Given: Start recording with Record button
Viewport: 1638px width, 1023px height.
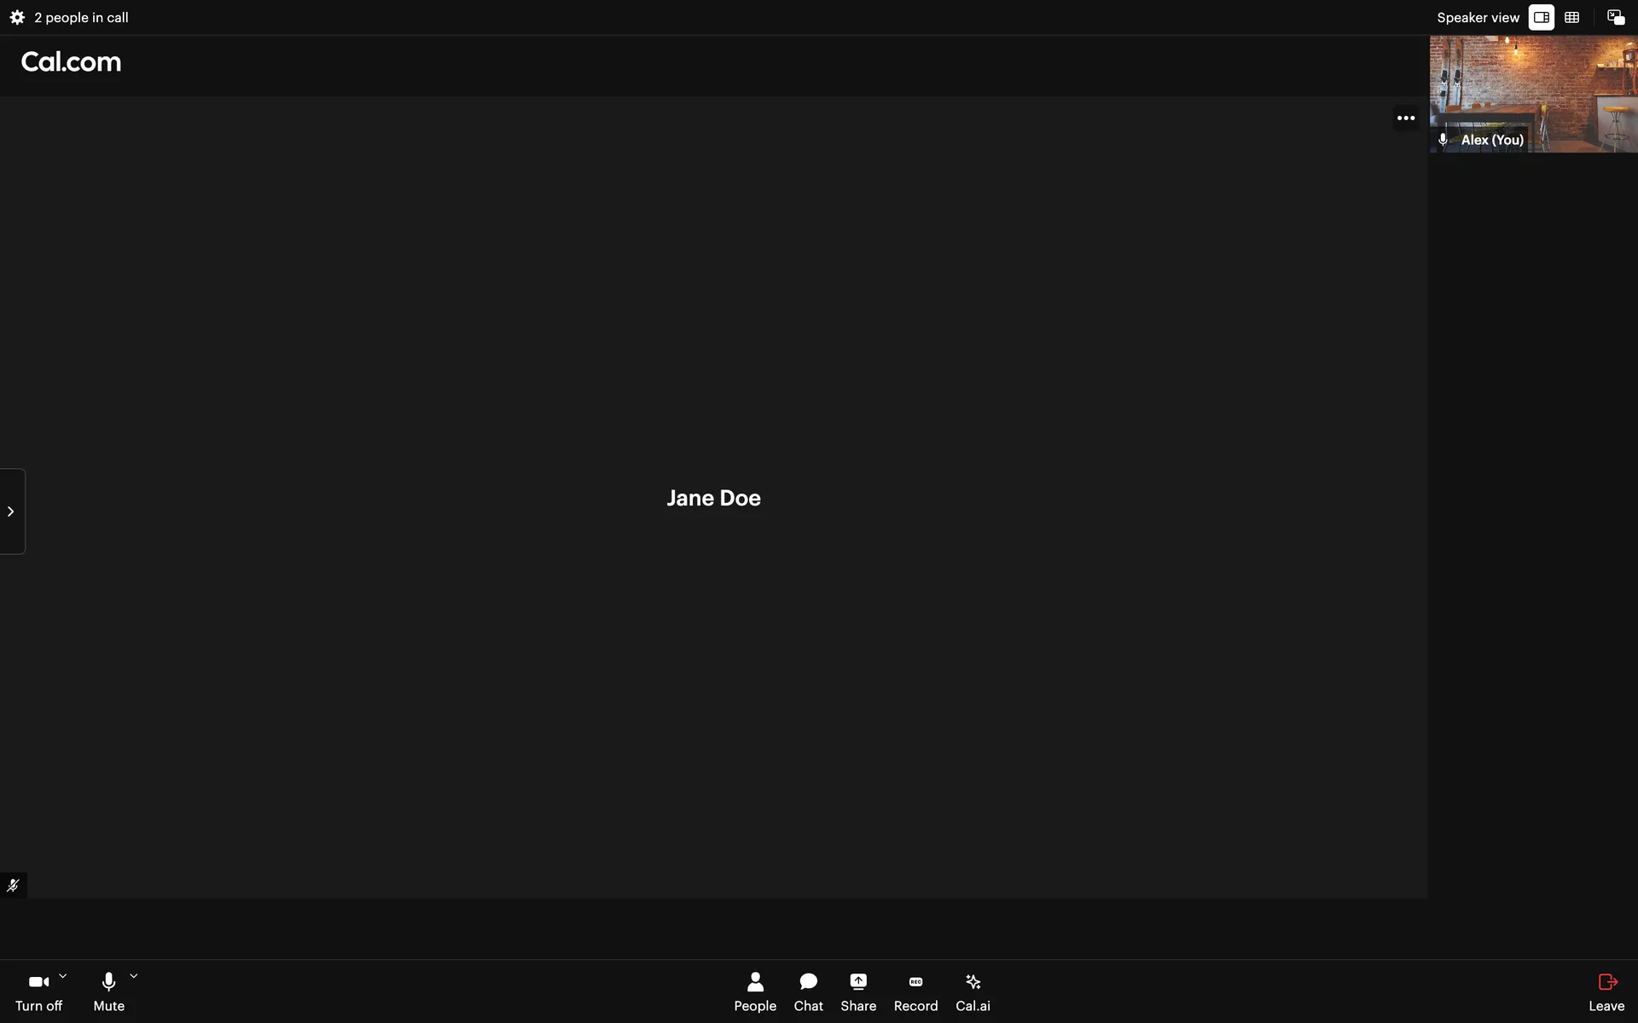Looking at the screenshot, I should pyautogui.click(x=915, y=992).
